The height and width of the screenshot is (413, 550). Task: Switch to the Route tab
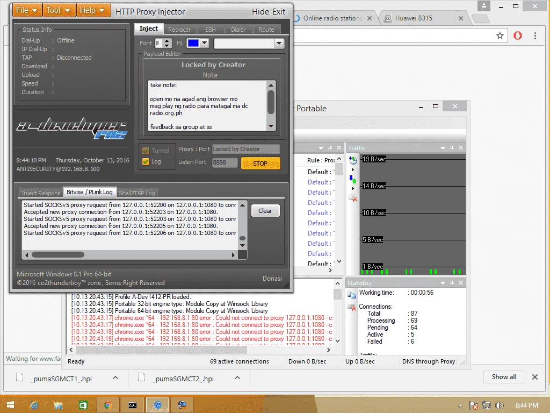(x=266, y=30)
